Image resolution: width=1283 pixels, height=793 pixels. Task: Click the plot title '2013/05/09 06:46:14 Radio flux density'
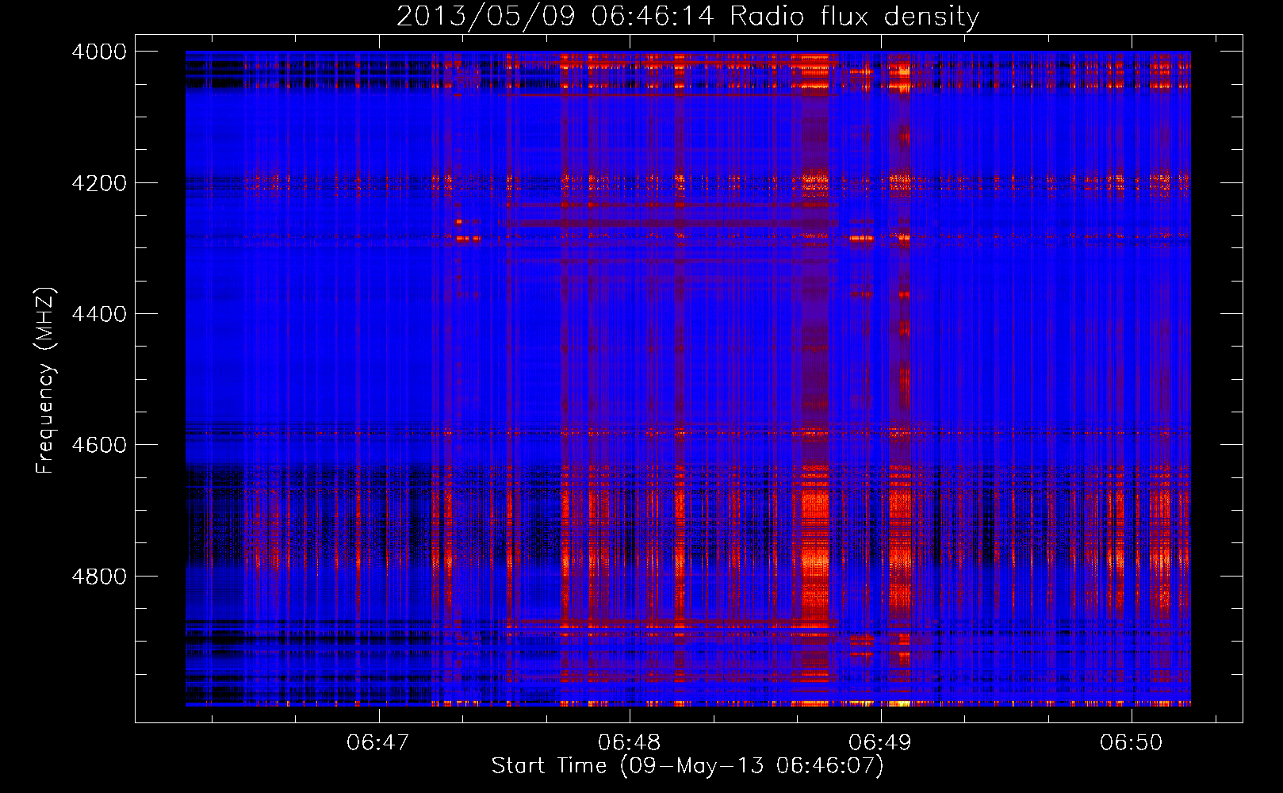687,16
